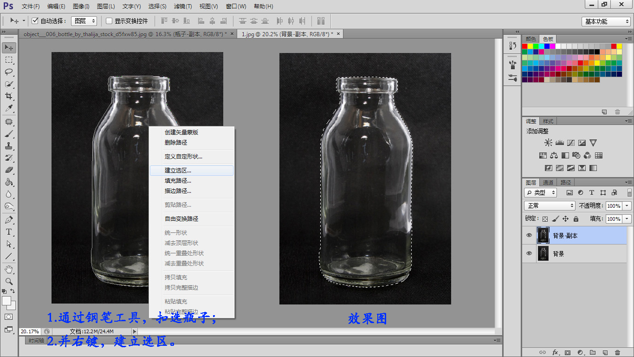Open the 文件(F) menu
The image size is (634, 357).
point(31,6)
